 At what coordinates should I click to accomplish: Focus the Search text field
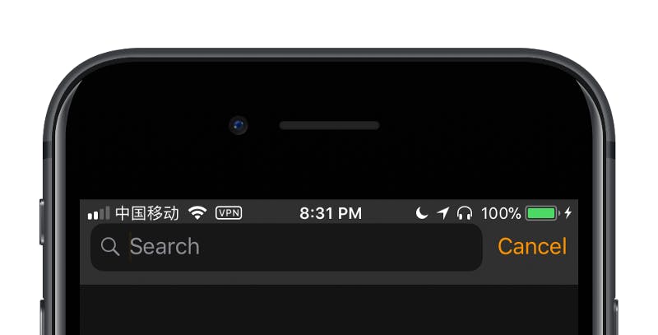click(286, 247)
